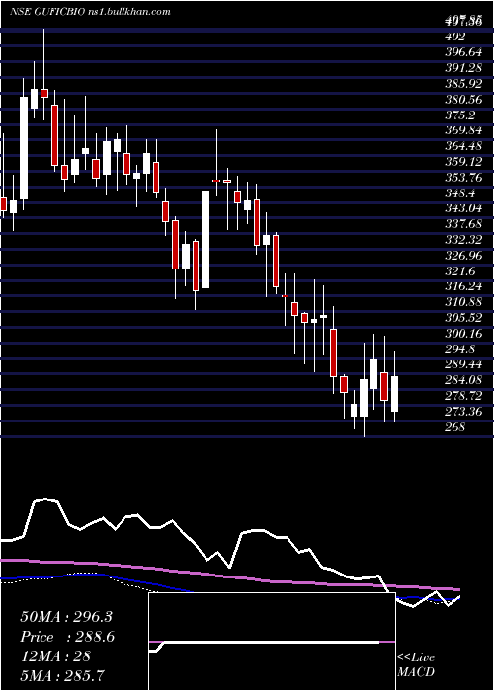Click the 316.24 price axis label
Image resolution: width=494 pixels, height=691 pixels.
pyautogui.click(x=463, y=287)
